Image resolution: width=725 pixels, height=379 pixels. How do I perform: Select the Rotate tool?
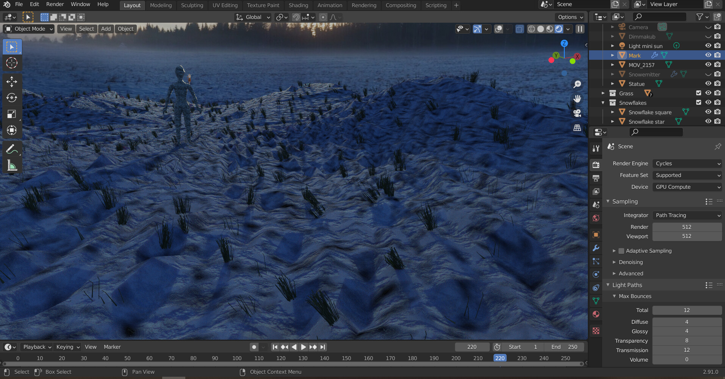coord(12,98)
